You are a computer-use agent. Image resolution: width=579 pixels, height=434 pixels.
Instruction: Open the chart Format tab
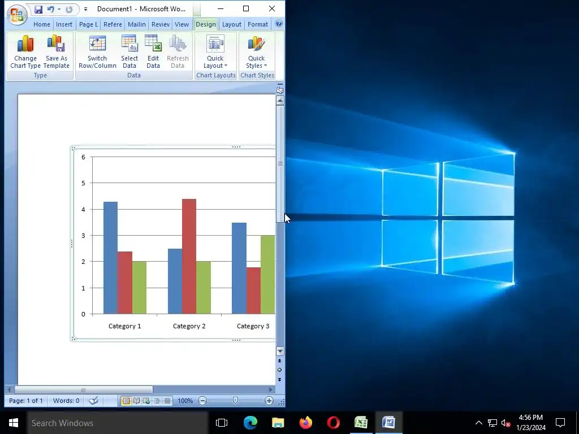click(x=258, y=24)
